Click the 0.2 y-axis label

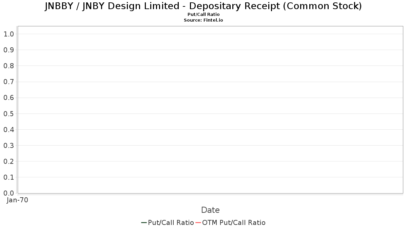(x=8, y=161)
